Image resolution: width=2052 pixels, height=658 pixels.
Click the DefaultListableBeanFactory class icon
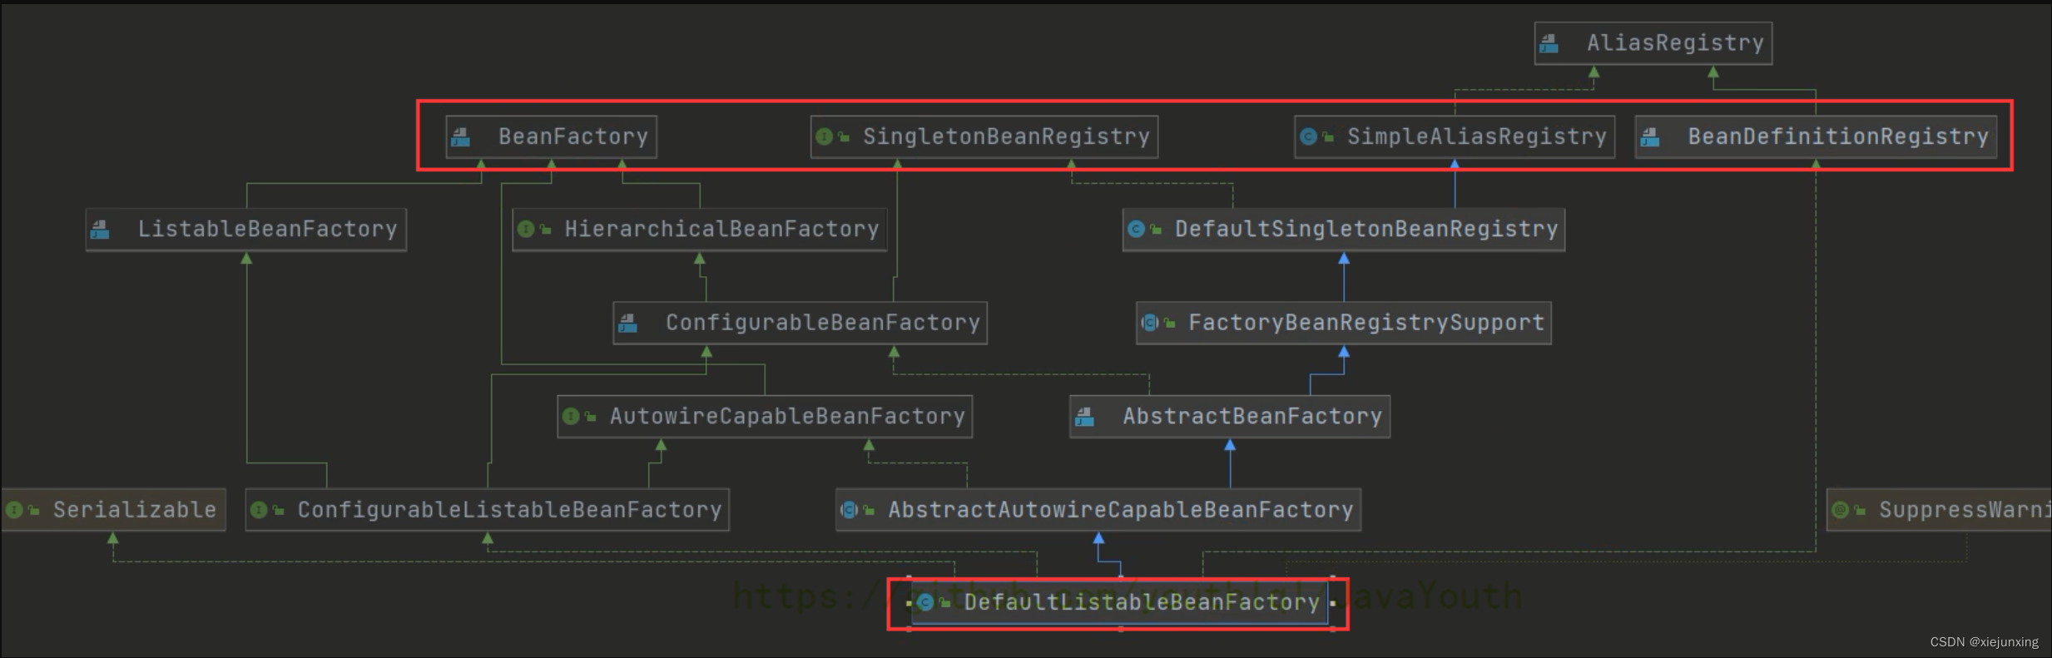pos(925,602)
